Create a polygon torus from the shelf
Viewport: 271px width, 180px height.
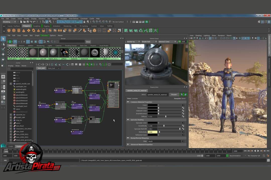point(34,30)
